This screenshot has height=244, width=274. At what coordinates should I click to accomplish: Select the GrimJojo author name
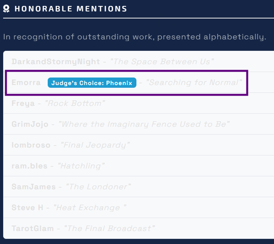tap(30, 124)
